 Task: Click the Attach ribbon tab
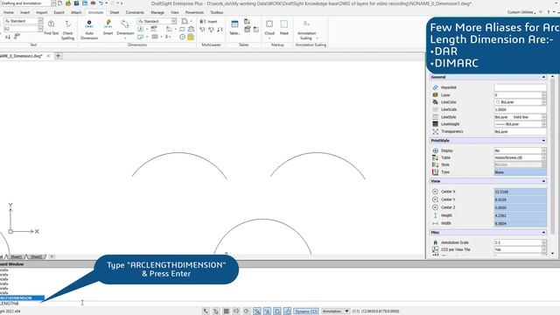point(76,12)
